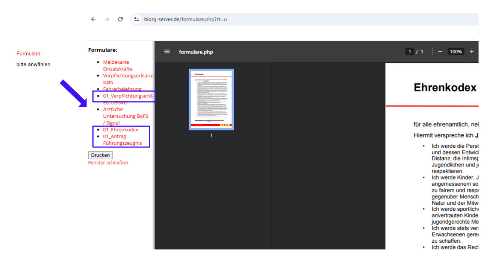Select the PDF page number field
Screen dimensions: 481x270
(410, 52)
